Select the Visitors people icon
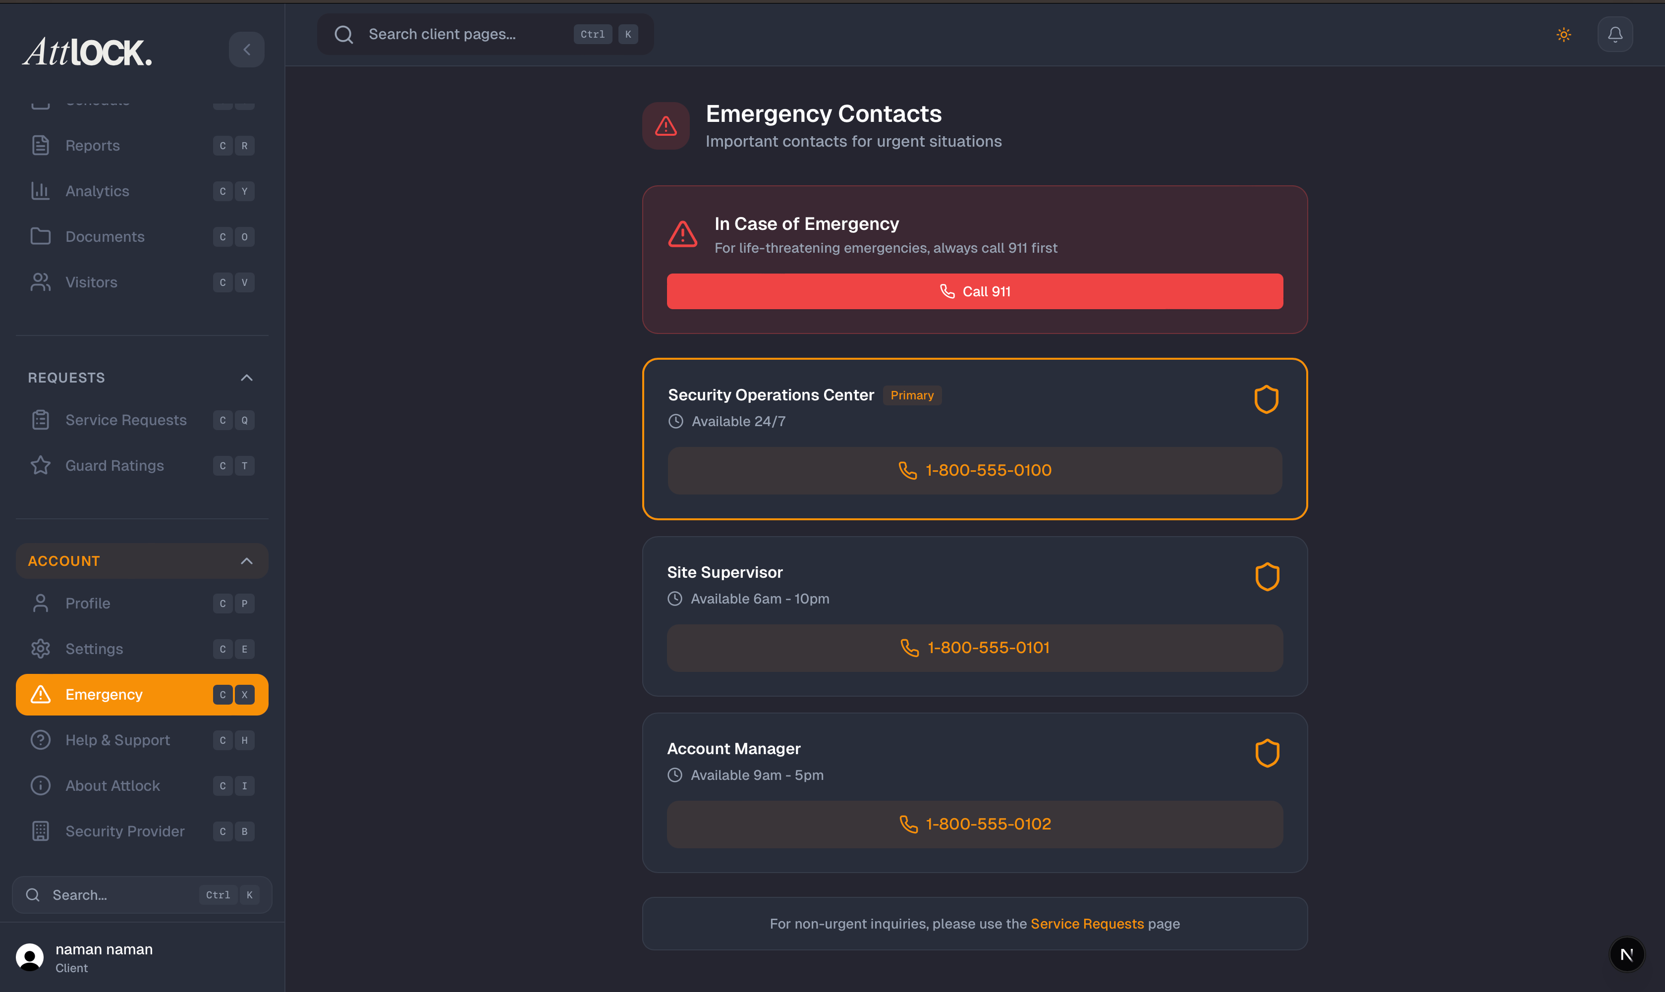Image resolution: width=1665 pixels, height=992 pixels. point(40,281)
